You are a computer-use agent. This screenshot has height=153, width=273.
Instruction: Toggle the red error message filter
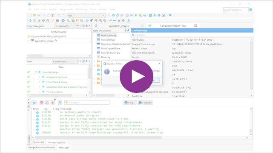point(41,103)
